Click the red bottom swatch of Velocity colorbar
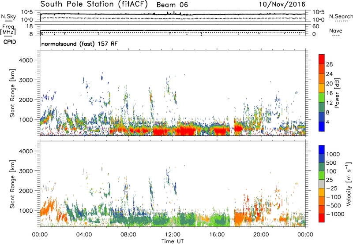353x244 pixels. click(322, 218)
